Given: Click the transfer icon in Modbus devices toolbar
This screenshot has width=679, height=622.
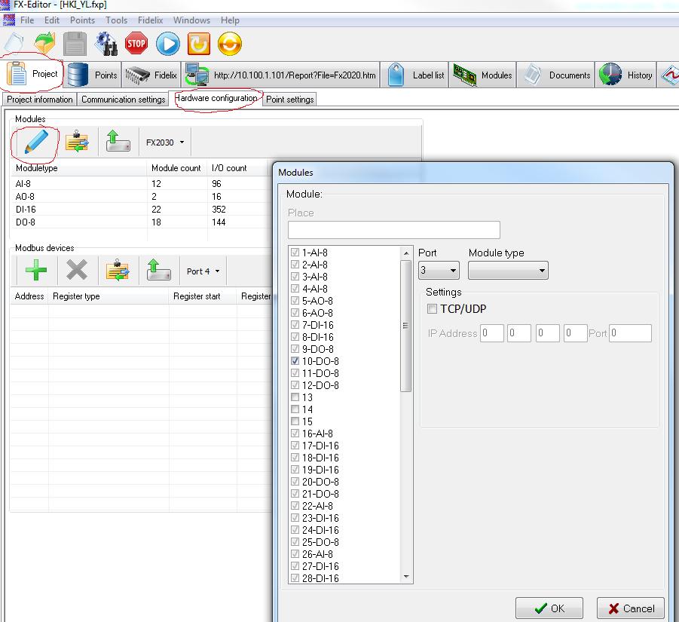Looking at the screenshot, I should [118, 270].
